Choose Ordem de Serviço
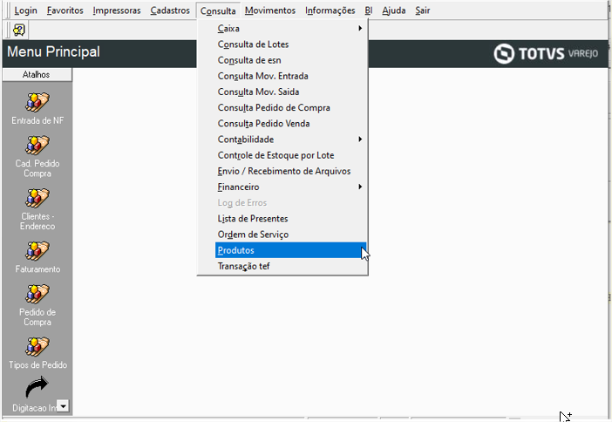This screenshot has width=612, height=422. [291, 235]
